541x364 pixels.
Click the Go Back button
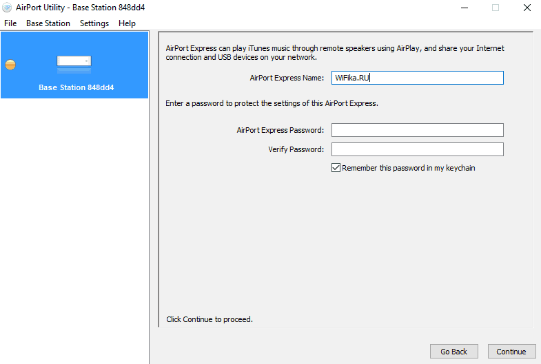pos(453,351)
